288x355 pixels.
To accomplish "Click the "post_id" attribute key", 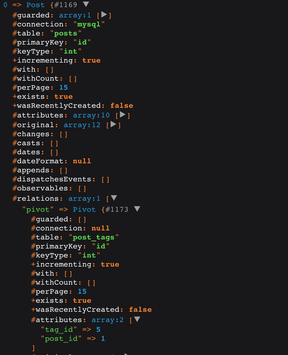I will click(61, 339).
